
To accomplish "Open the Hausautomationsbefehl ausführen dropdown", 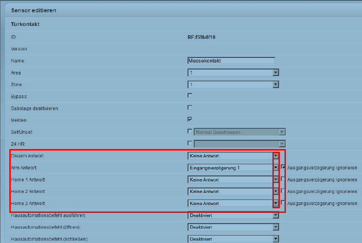I will coord(276,215).
